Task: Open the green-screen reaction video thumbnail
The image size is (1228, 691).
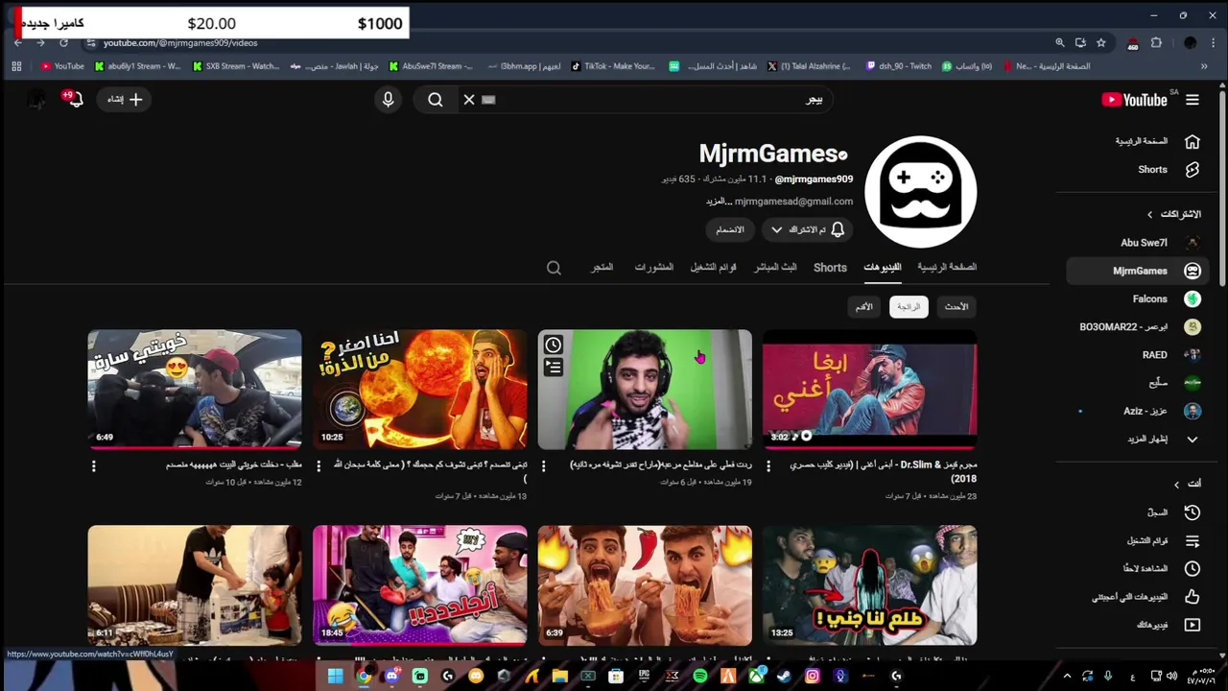Action: 645,390
